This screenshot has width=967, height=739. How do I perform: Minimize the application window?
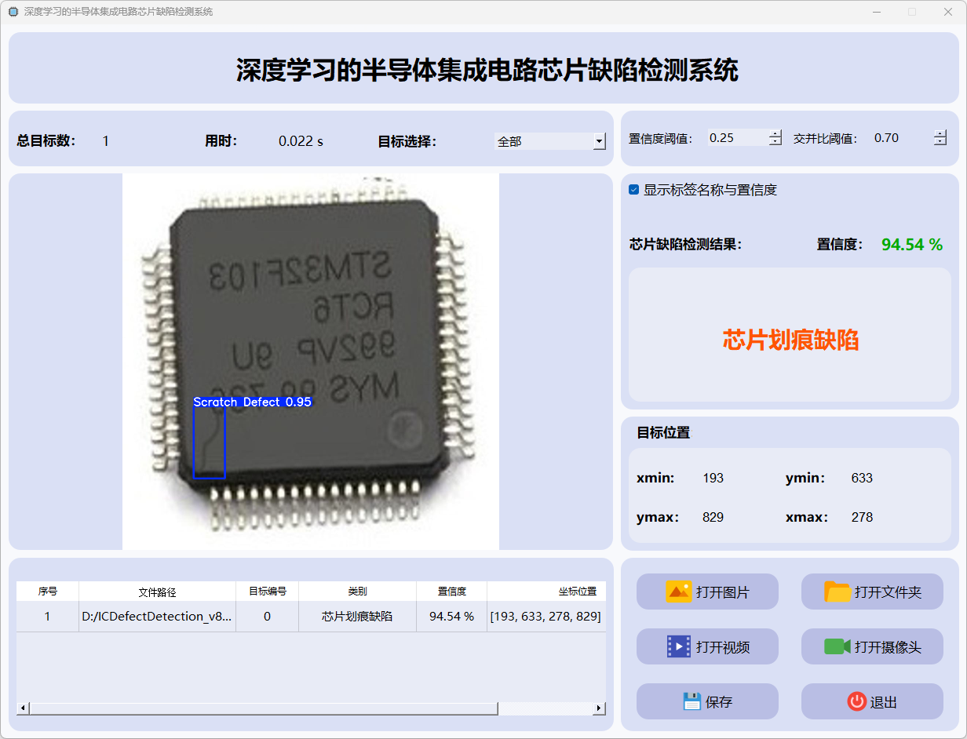click(x=876, y=12)
